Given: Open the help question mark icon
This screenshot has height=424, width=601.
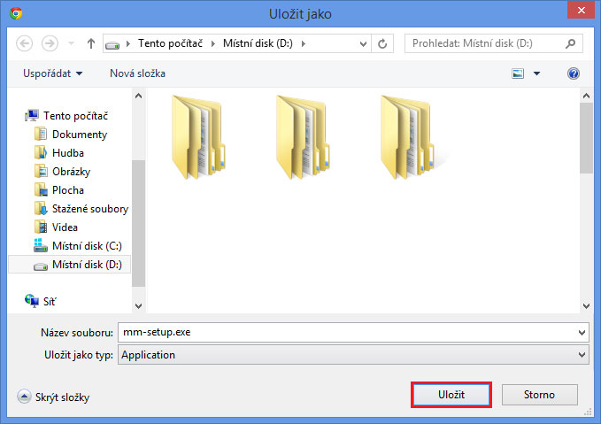Looking at the screenshot, I should pyautogui.click(x=573, y=73).
